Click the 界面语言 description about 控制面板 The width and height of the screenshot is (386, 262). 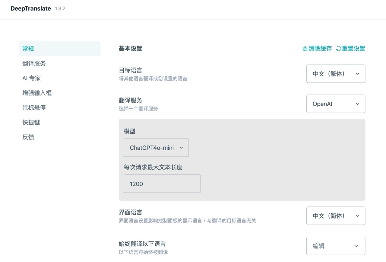187,221
